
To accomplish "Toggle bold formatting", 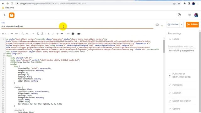I will tap(49, 34).
